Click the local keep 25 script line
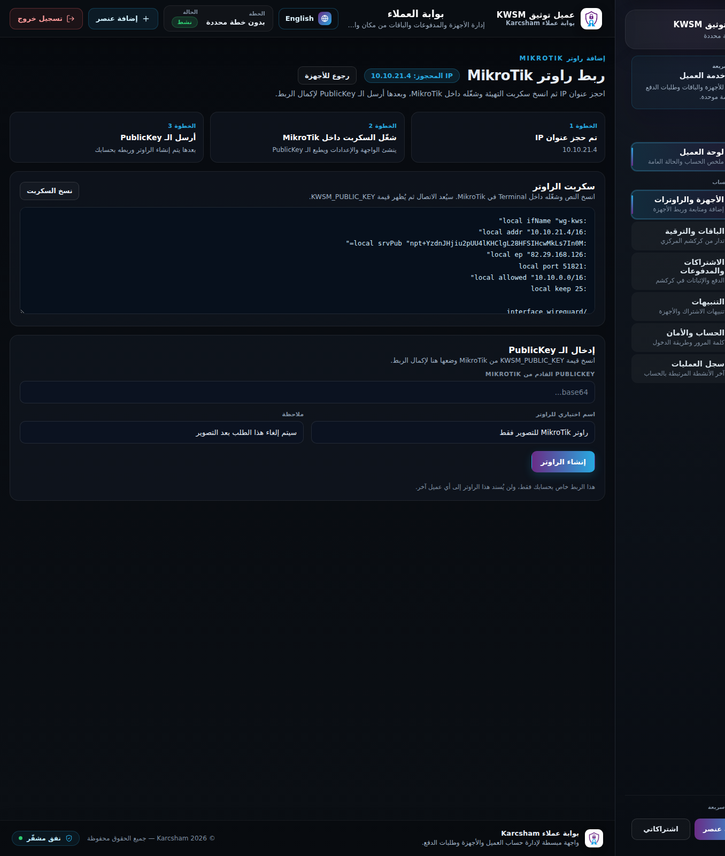Image resolution: width=725 pixels, height=856 pixels. (x=559, y=289)
